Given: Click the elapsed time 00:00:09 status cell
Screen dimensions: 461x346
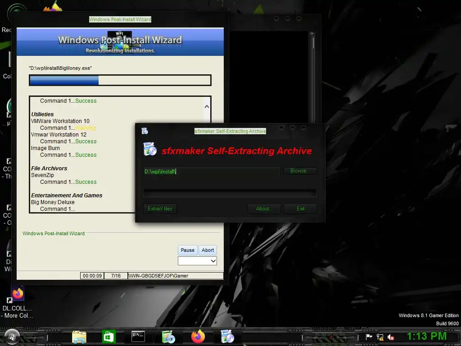Looking at the screenshot, I should point(92,276).
